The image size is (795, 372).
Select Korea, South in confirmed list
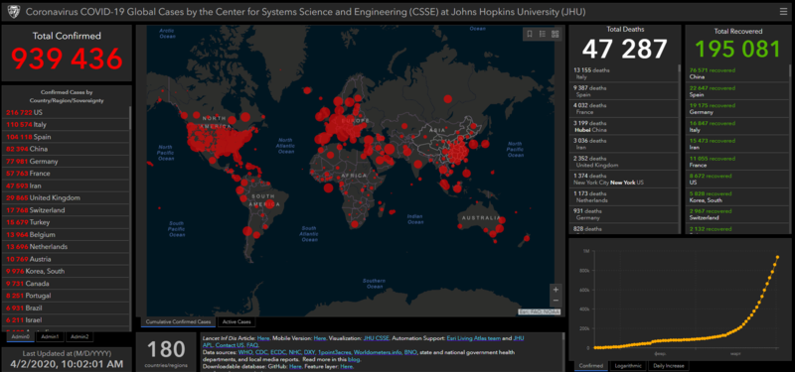click(x=66, y=271)
